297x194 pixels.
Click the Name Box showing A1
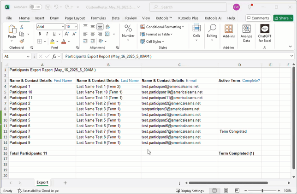tap(14, 56)
